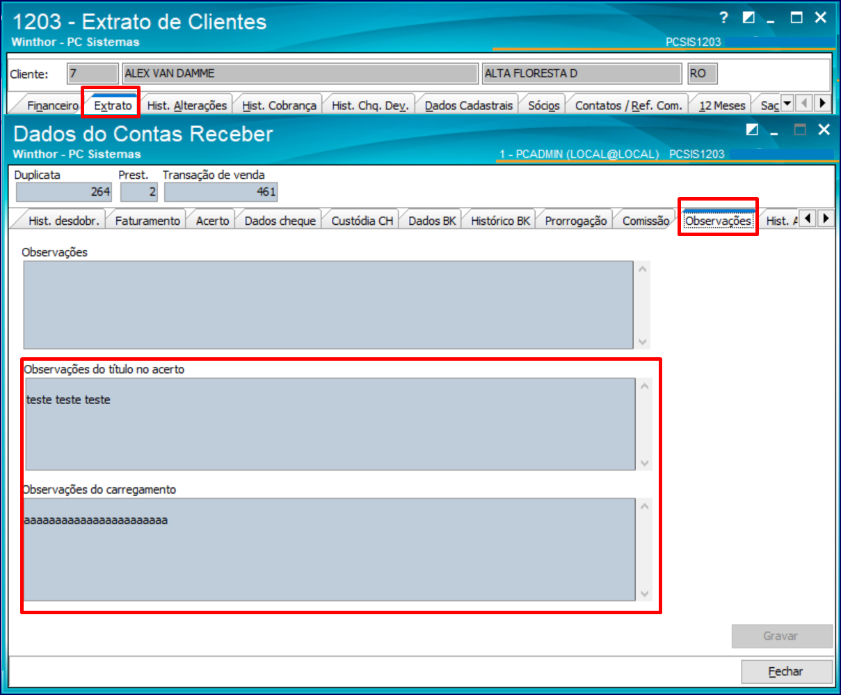Move the Hist. tab strip left with the arrow
Image resolution: width=841 pixels, height=695 pixels.
click(808, 219)
